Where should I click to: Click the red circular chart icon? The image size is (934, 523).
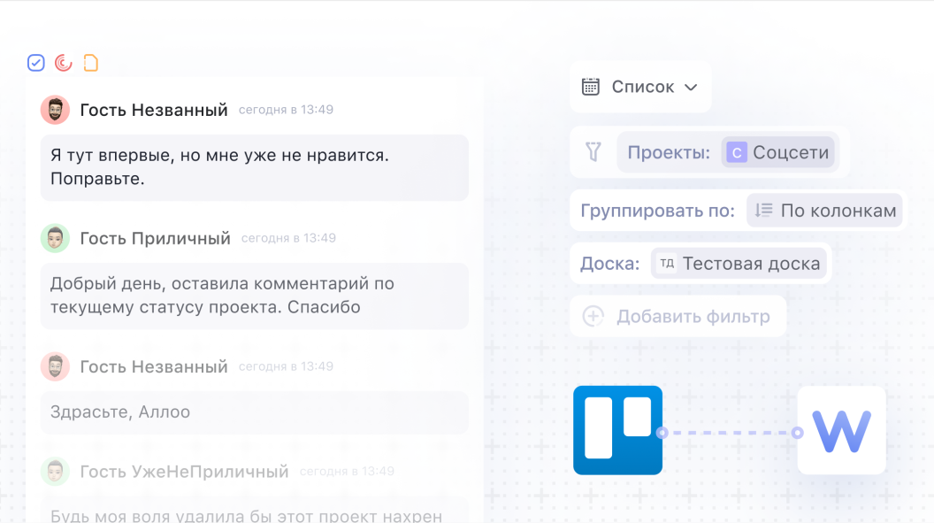(x=62, y=62)
